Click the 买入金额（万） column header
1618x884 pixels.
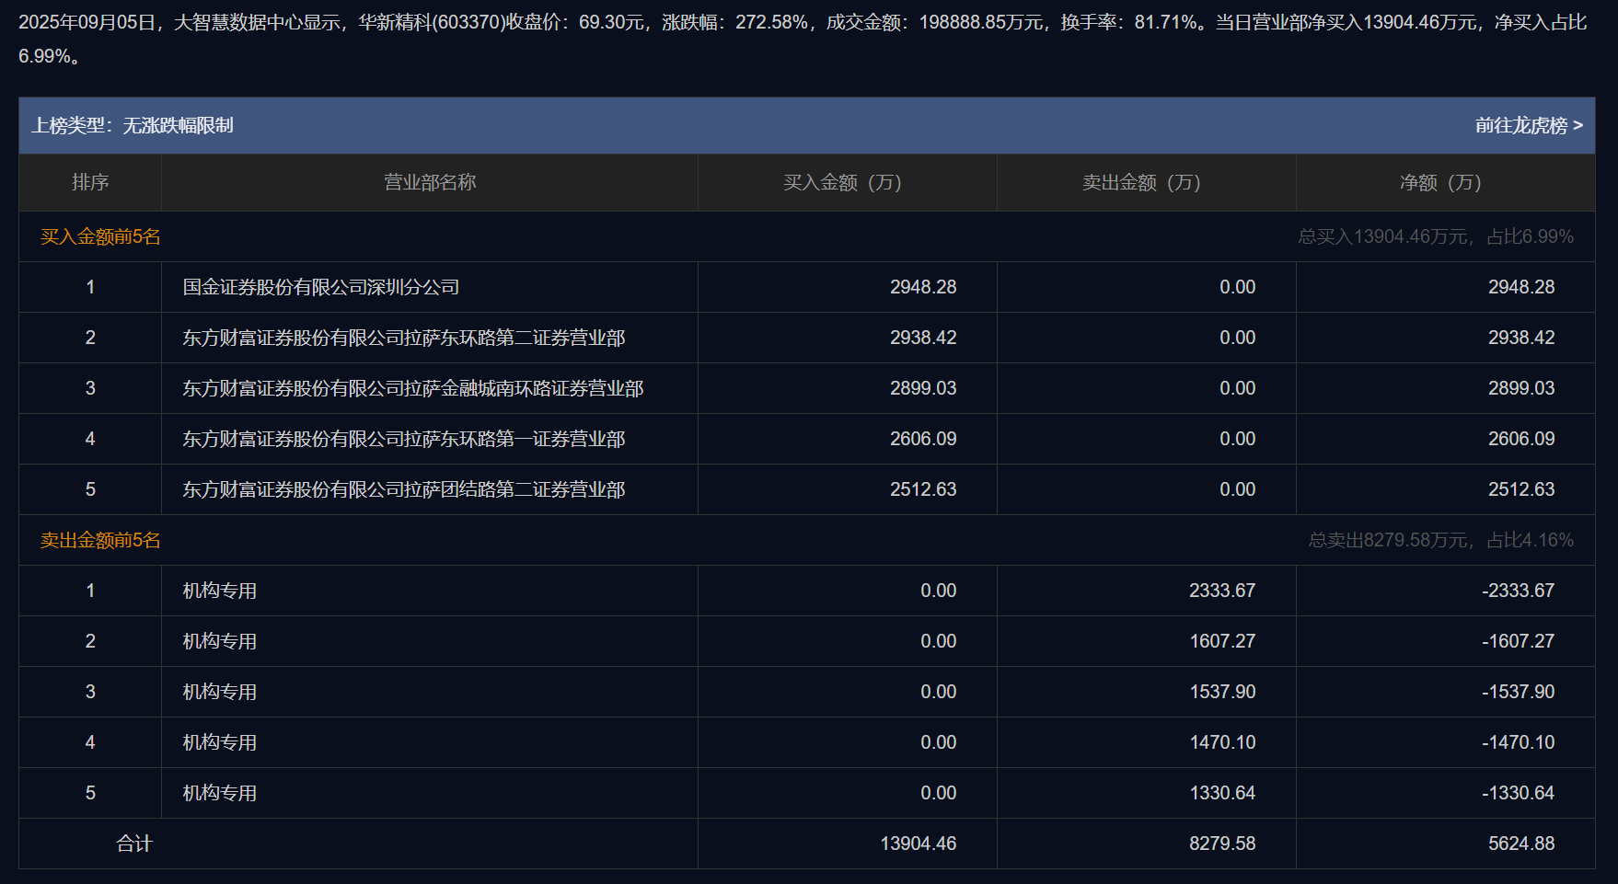pos(842,182)
